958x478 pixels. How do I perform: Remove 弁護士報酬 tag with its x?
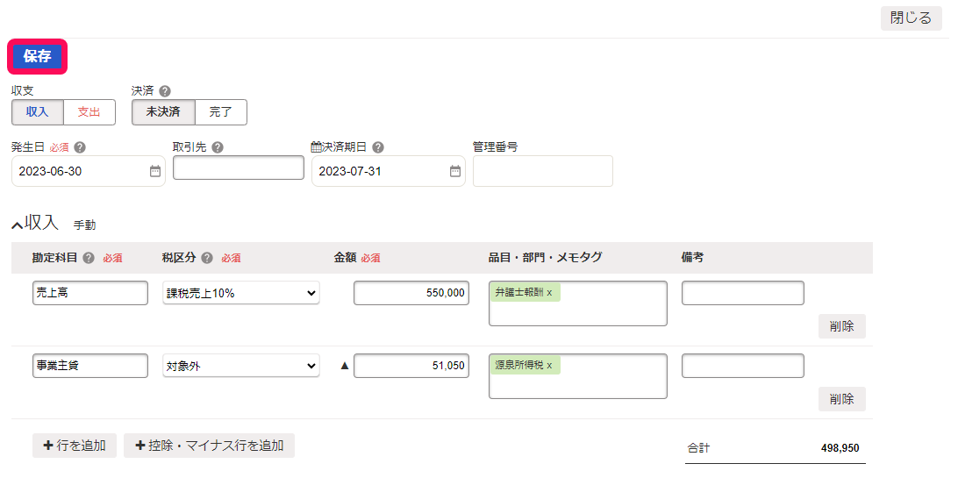(x=549, y=292)
